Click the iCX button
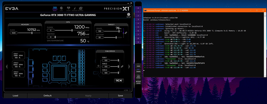 119,80
